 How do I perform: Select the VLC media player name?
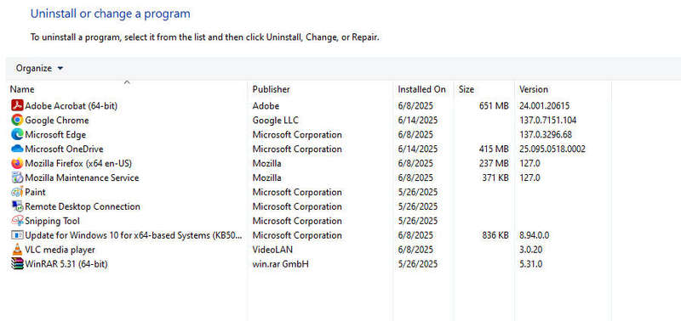pyautogui.click(x=60, y=250)
